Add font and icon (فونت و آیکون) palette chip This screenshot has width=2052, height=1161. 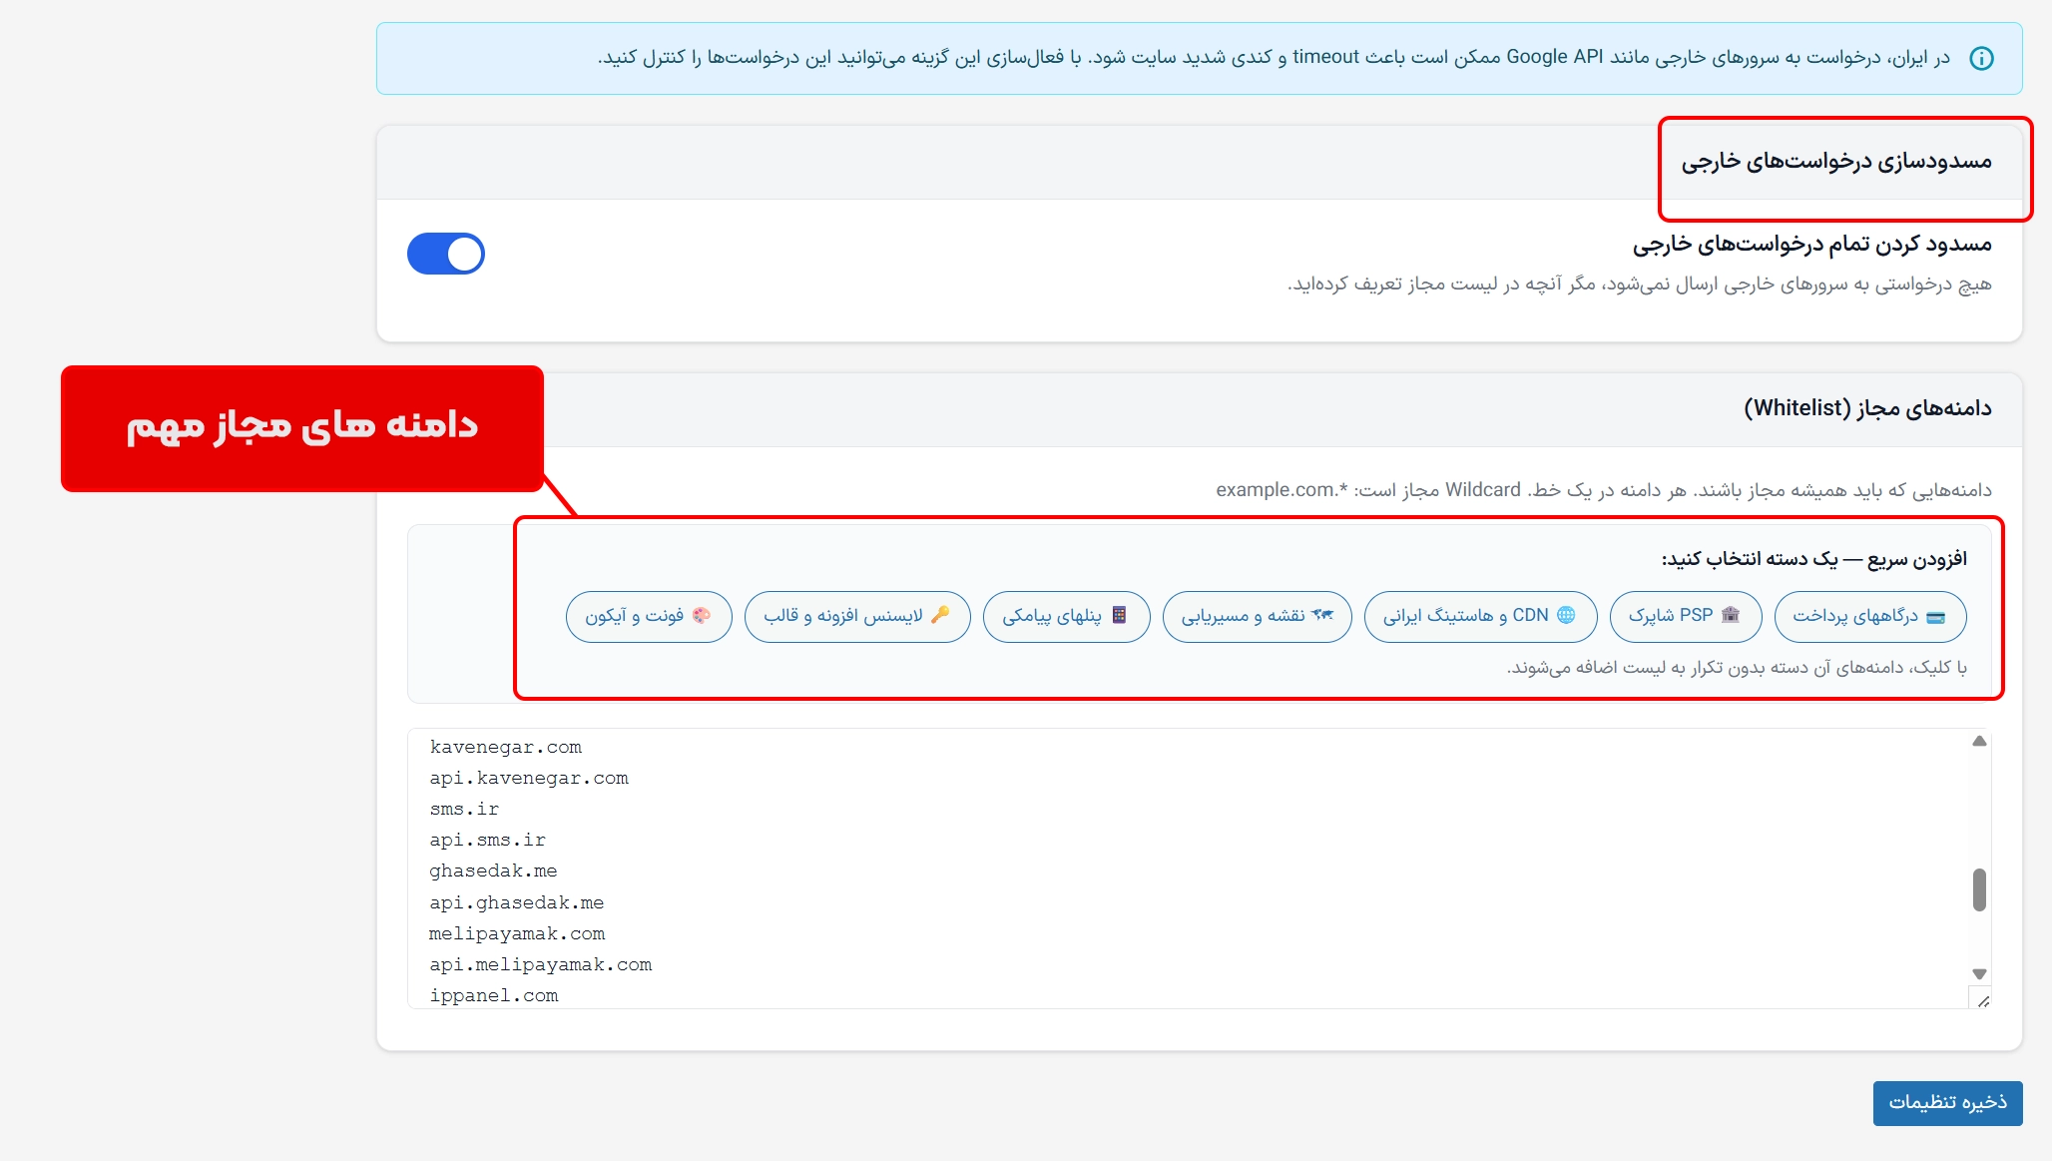[648, 616]
